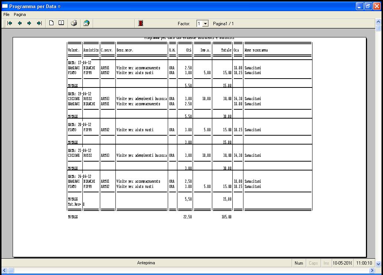This screenshot has width=383, height=275.
Task: Click the vertical scrollbar thumb
Action: point(378,28)
